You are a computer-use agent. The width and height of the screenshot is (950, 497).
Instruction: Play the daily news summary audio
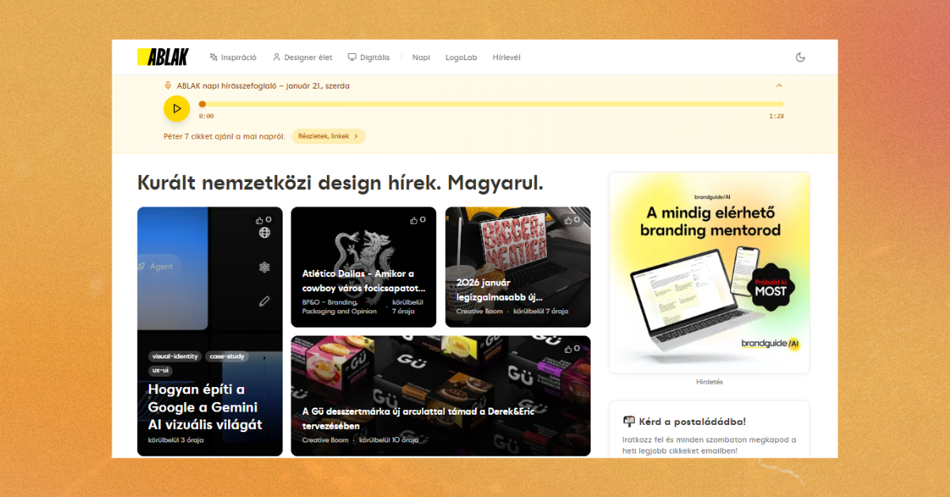click(177, 108)
